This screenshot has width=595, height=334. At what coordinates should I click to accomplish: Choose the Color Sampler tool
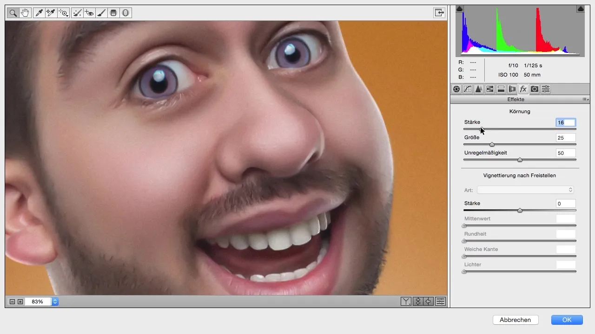[51, 13]
